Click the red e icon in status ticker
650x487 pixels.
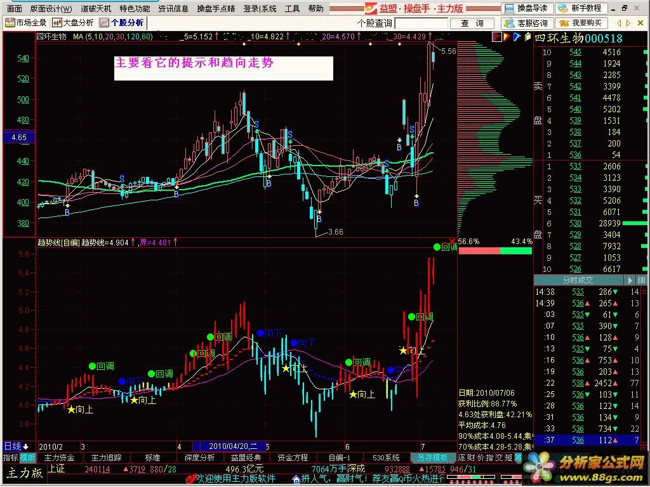191,479
